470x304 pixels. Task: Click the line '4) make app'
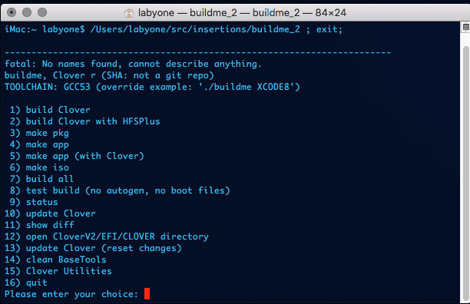pyautogui.click(x=39, y=144)
